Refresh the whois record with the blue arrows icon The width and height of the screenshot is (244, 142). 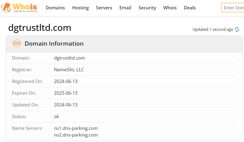click(237, 29)
